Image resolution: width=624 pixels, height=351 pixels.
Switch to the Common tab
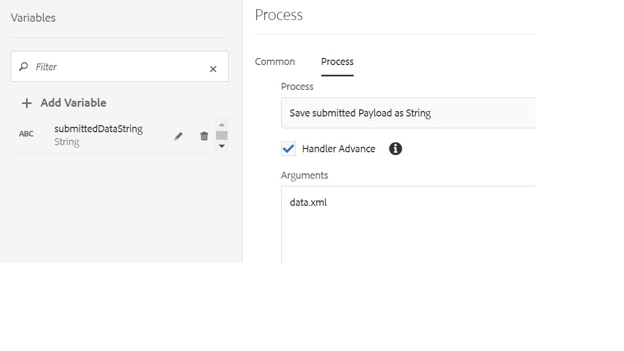click(275, 62)
